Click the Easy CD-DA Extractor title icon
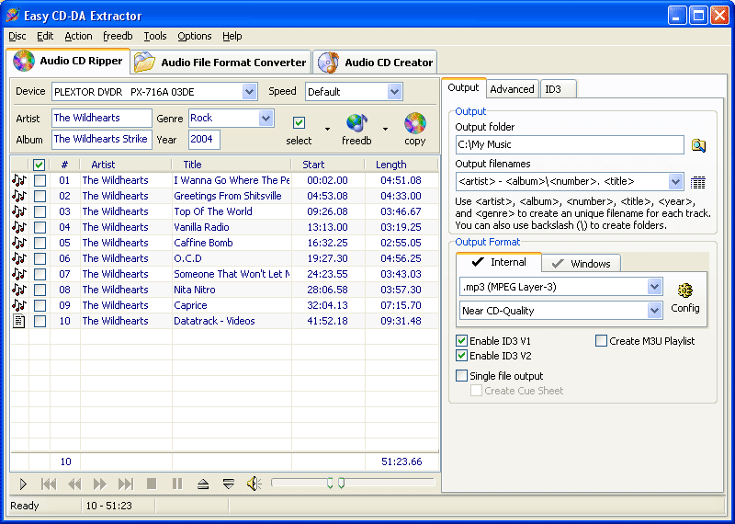Screen dimensions: 735x524 13,16
